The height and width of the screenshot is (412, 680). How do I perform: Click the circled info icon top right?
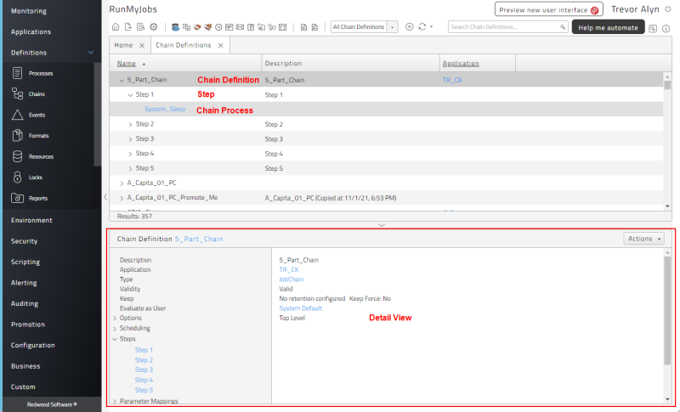[666, 29]
